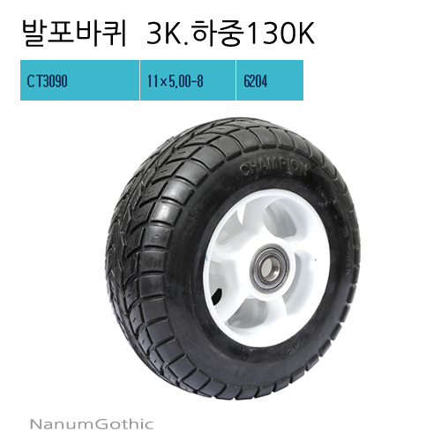This screenshot has height=441, width=441.
Task: Click the embossed markings on lower sidewall
Action: click(x=289, y=357)
